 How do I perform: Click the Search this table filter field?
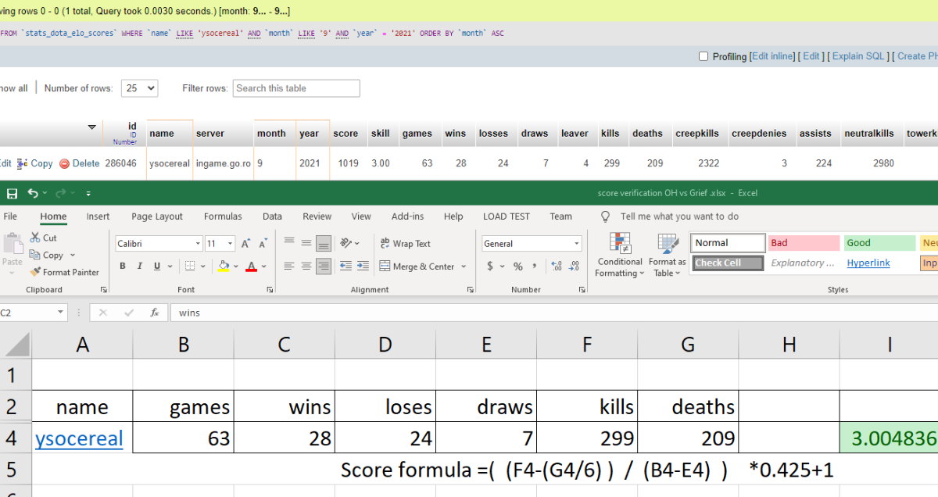point(296,88)
